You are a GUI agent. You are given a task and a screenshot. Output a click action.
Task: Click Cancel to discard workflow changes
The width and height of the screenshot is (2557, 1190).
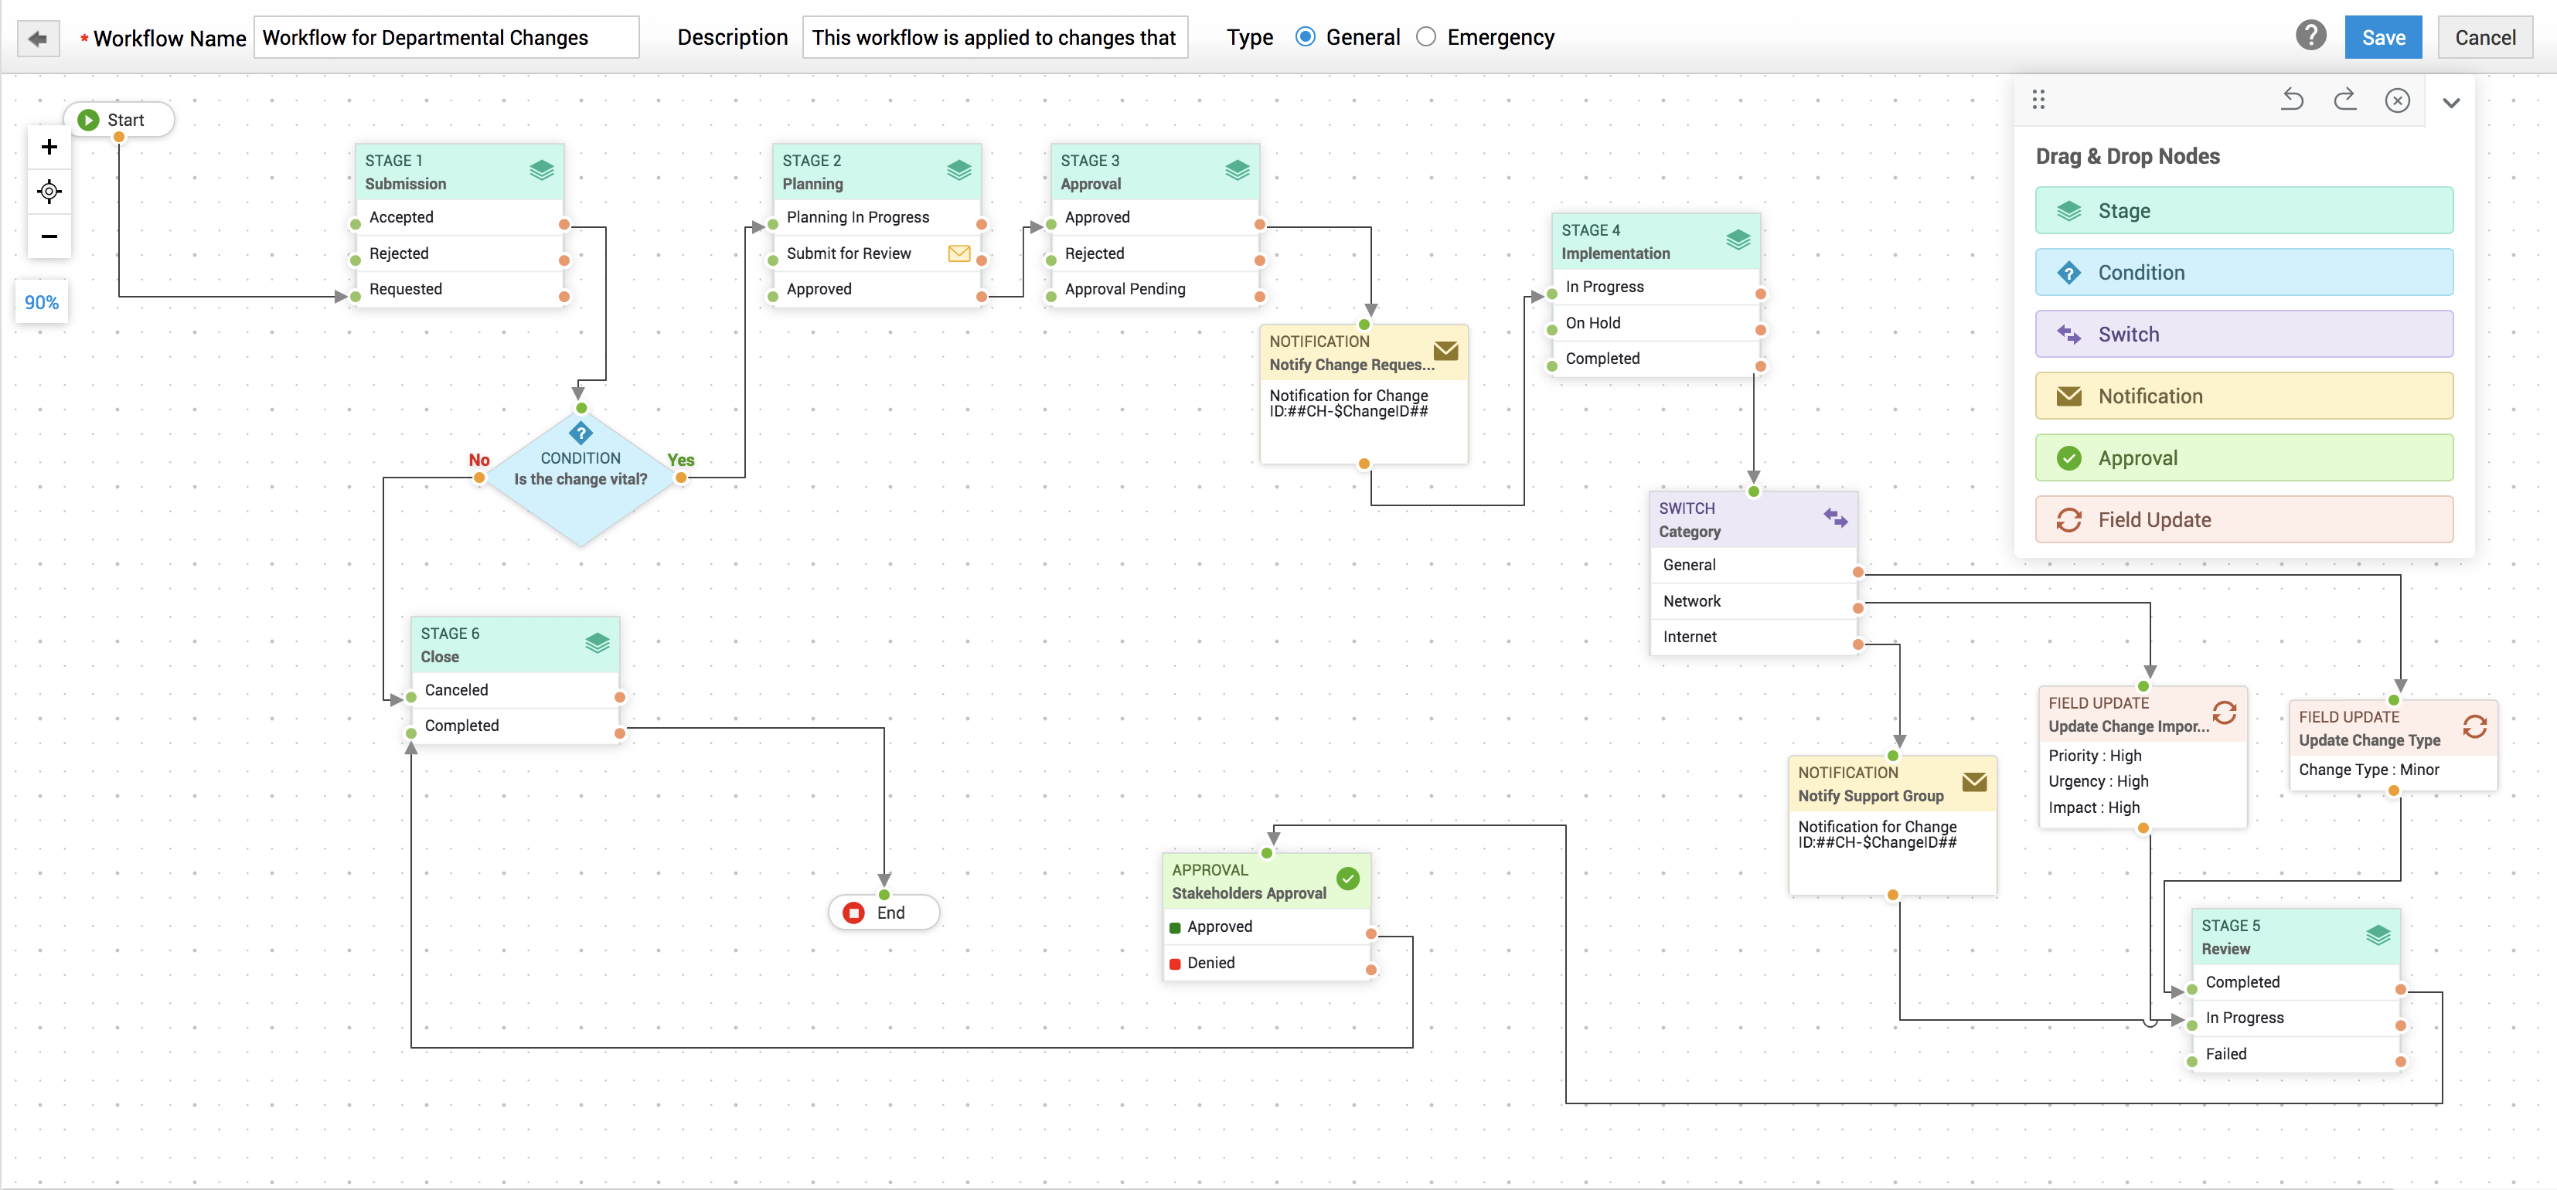click(x=2486, y=37)
